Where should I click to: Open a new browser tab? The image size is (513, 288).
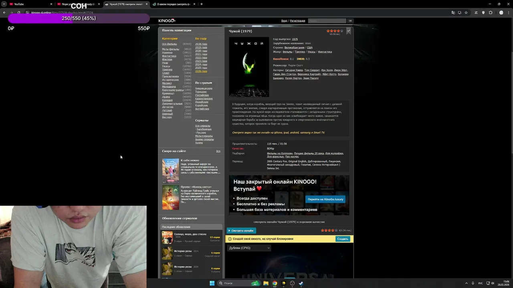(x=202, y=4)
